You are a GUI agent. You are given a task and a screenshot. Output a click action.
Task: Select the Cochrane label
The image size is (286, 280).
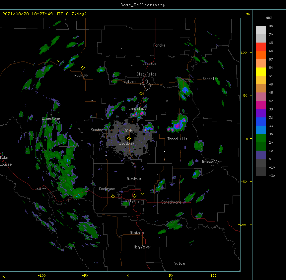tap(107, 189)
